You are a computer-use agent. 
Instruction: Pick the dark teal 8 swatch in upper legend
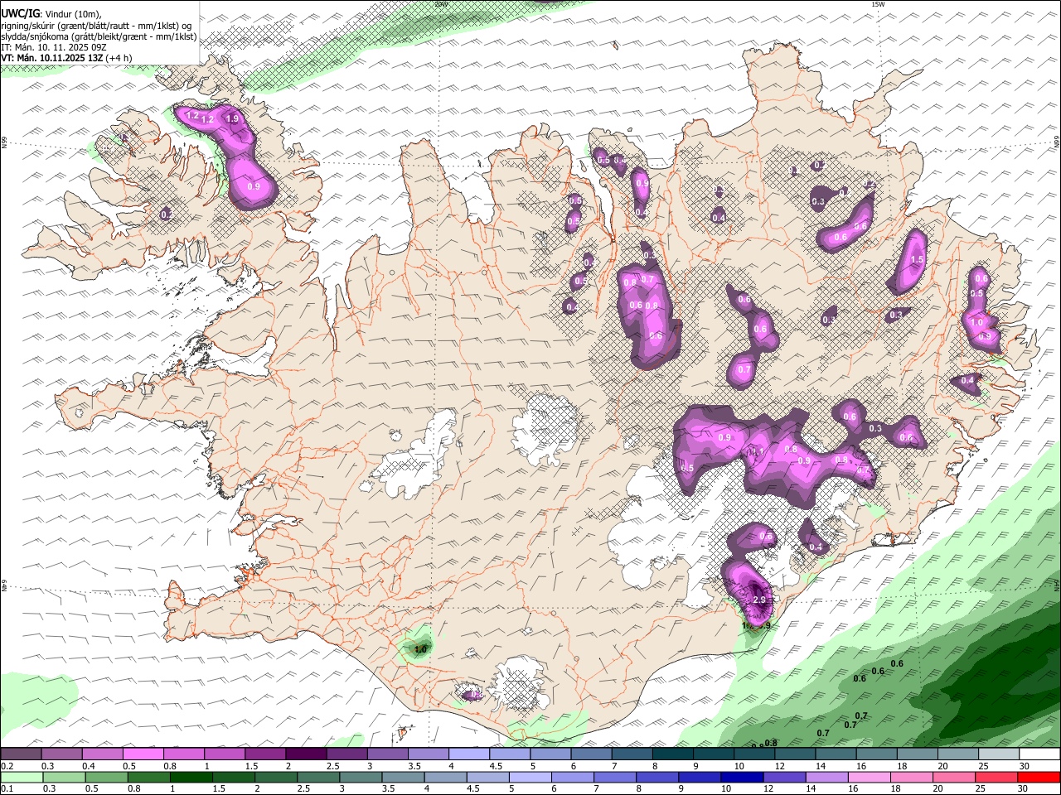(672, 754)
